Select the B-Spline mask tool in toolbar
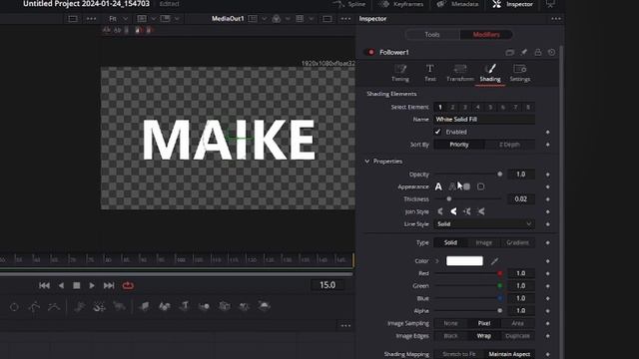Image resolution: width=639 pixels, height=359 pixels. coord(54,307)
